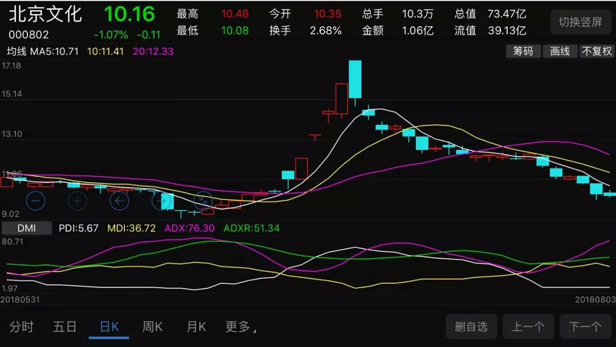This screenshot has width=616, height=347.
Task: Activate the 画线 drawing tool
Action: click(x=560, y=51)
